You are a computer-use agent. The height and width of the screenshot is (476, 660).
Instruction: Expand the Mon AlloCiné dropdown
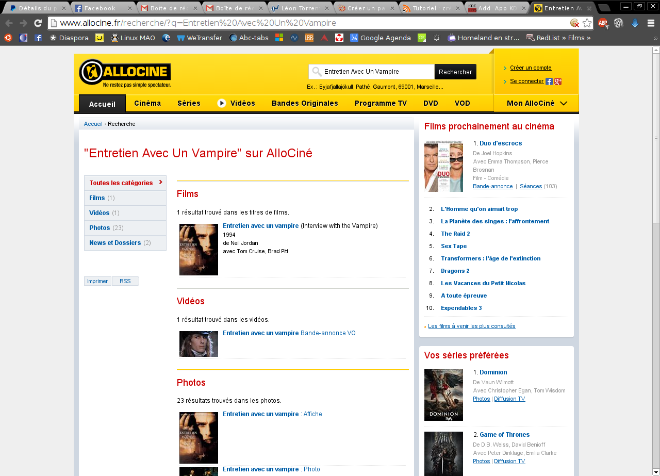(537, 103)
